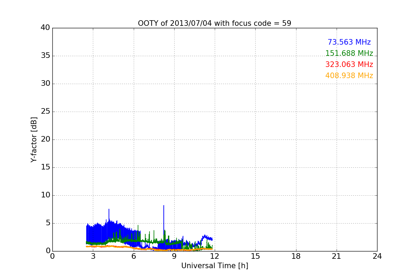Click the y-axis tick label 10
This screenshot has height=279, width=419.
tap(45, 195)
